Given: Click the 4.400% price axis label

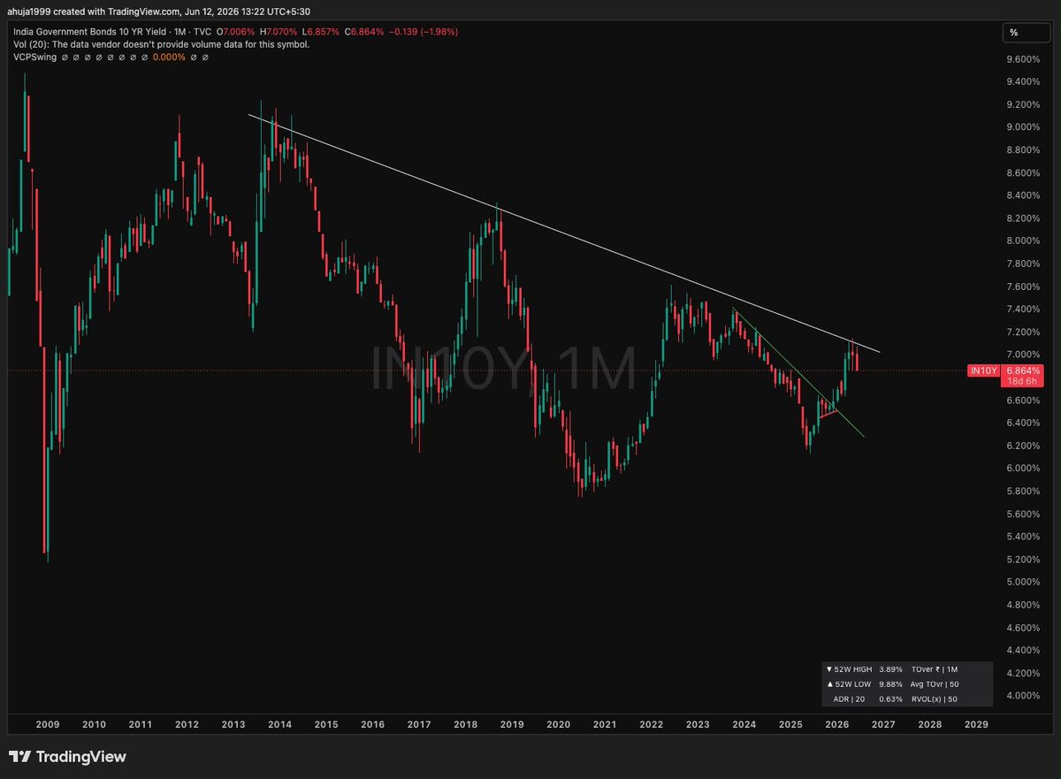Looking at the screenshot, I should point(1023,650).
